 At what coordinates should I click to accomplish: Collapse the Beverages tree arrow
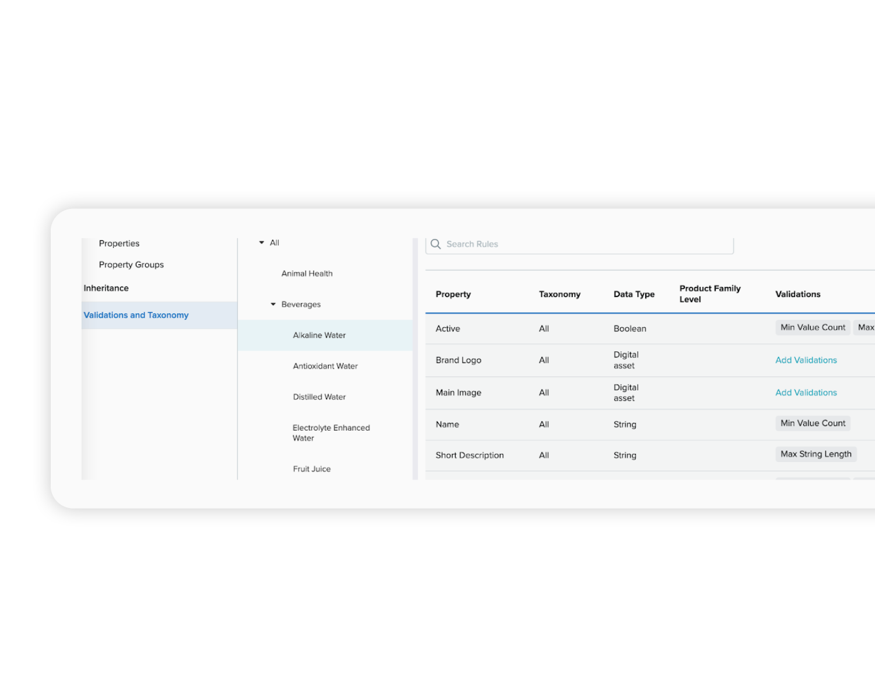click(273, 304)
